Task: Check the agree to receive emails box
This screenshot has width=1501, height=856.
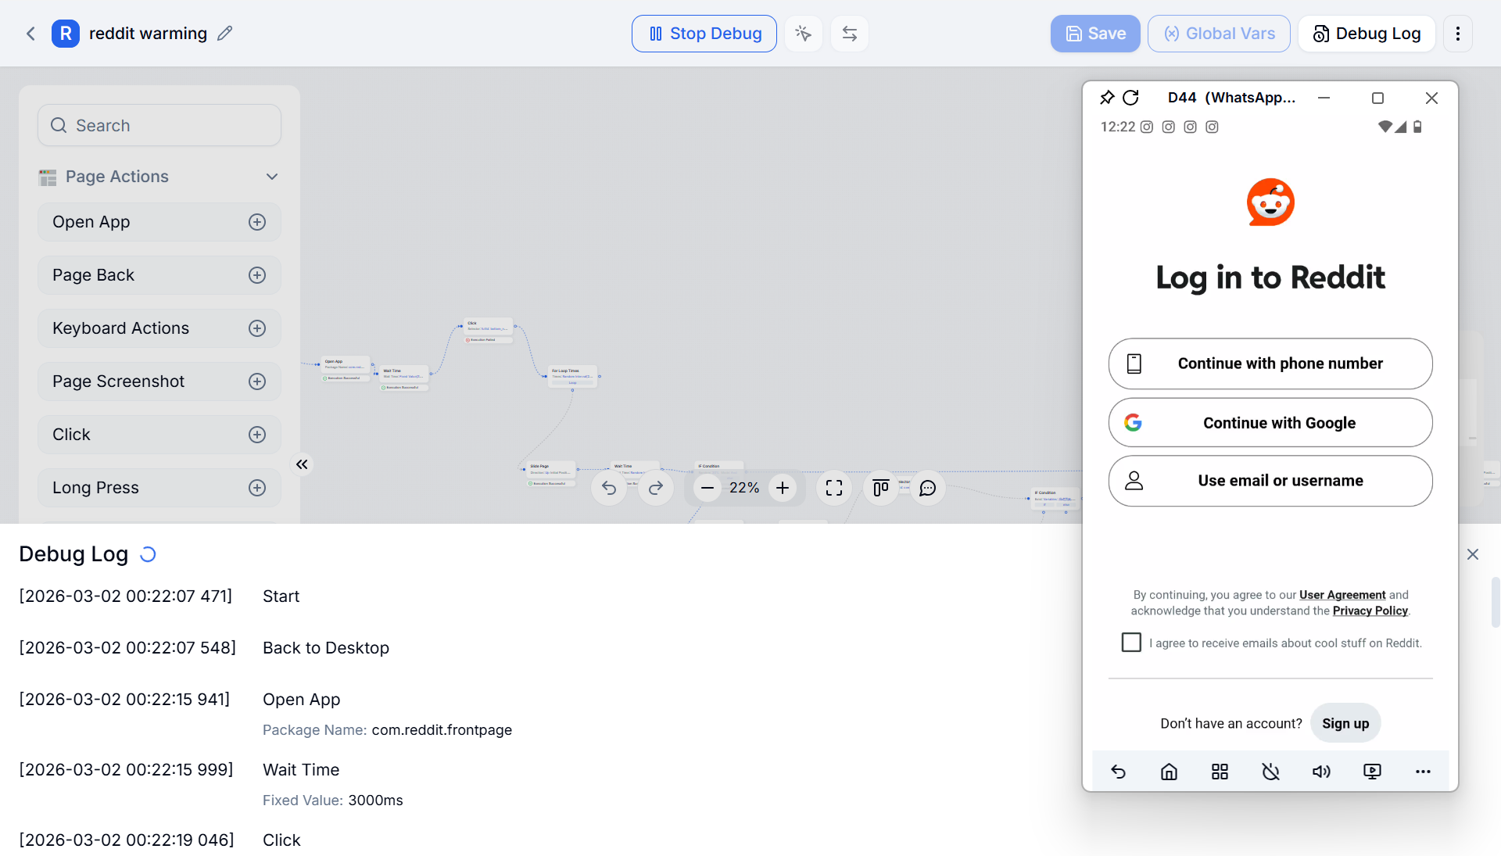Action: point(1131,643)
